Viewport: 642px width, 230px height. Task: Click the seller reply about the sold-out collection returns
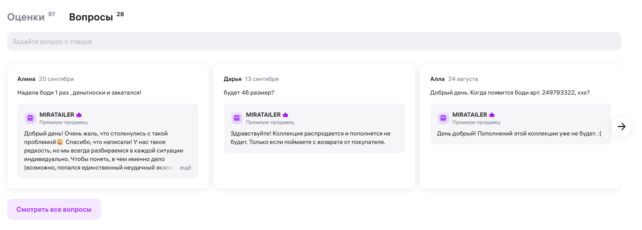(x=310, y=138)
